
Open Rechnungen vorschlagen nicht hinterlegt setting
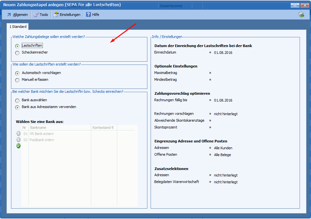(226, 114)
